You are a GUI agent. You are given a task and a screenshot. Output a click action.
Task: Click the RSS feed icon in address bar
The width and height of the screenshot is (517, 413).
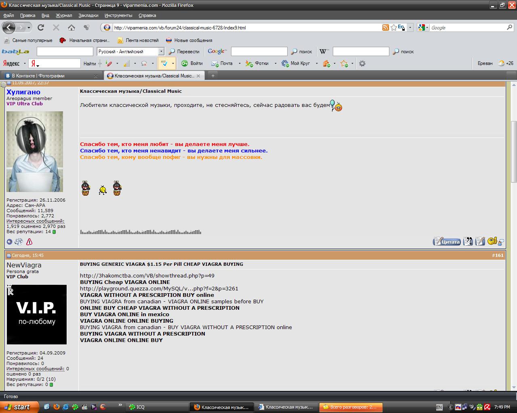point(386,27)
